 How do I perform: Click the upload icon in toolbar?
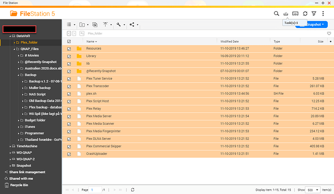(x=105, y=25)
